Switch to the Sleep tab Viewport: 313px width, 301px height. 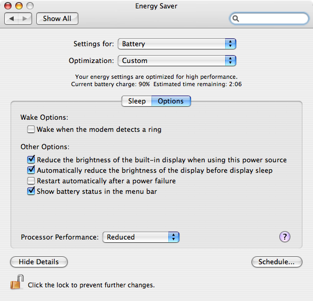(137, 101)
